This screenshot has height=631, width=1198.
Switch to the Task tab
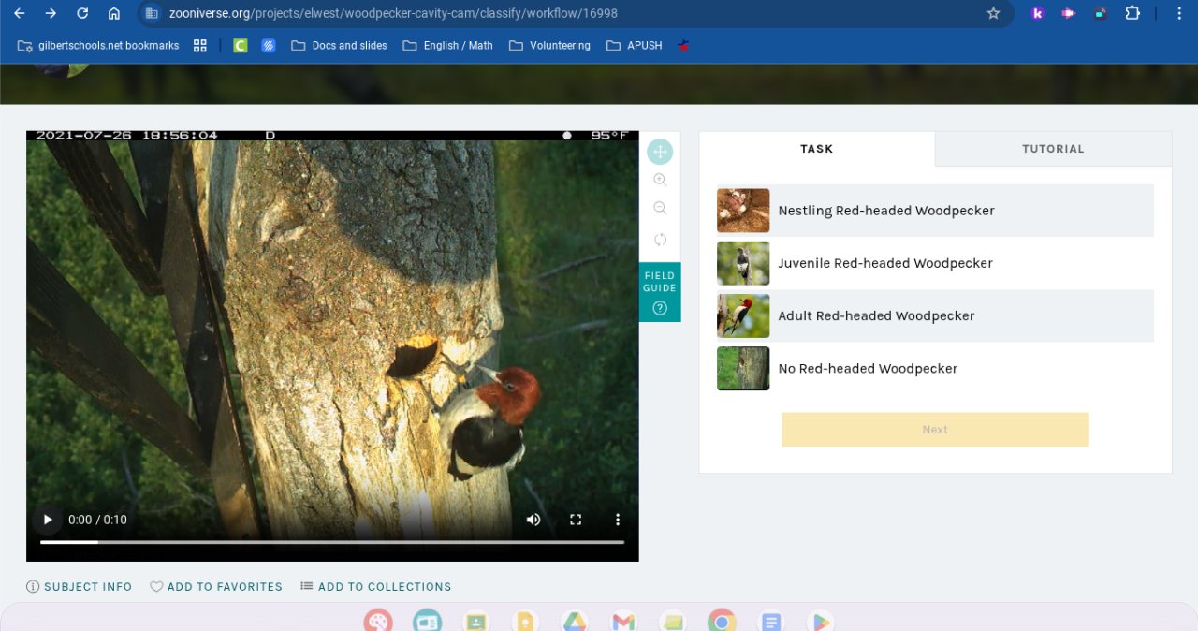pyautogui.click(x=816, y=149)
